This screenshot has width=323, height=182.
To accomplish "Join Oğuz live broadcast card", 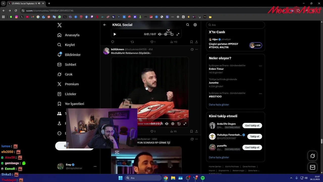I will 235,43.
